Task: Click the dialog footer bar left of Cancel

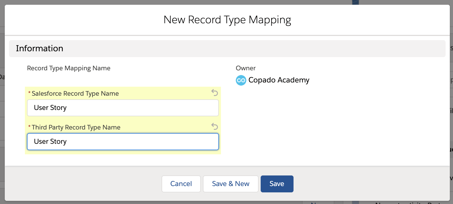Action: pos(79,184)
